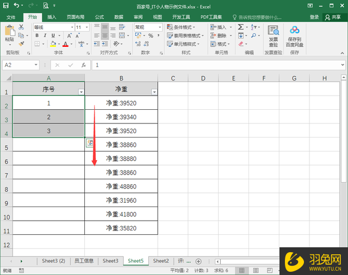Viewport: 348px width, 275px height.
Task: Open Print Preview from quick access toolbar
Action: pyautogui.click(x=46, y=5)
